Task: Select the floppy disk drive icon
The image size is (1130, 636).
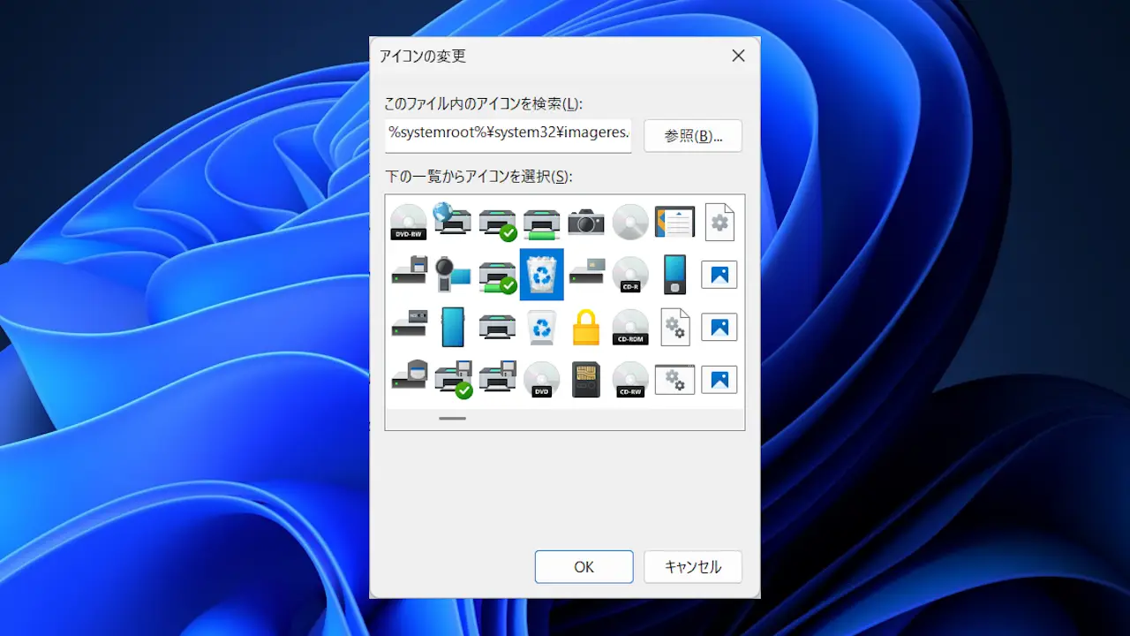Action: point(409,271)
